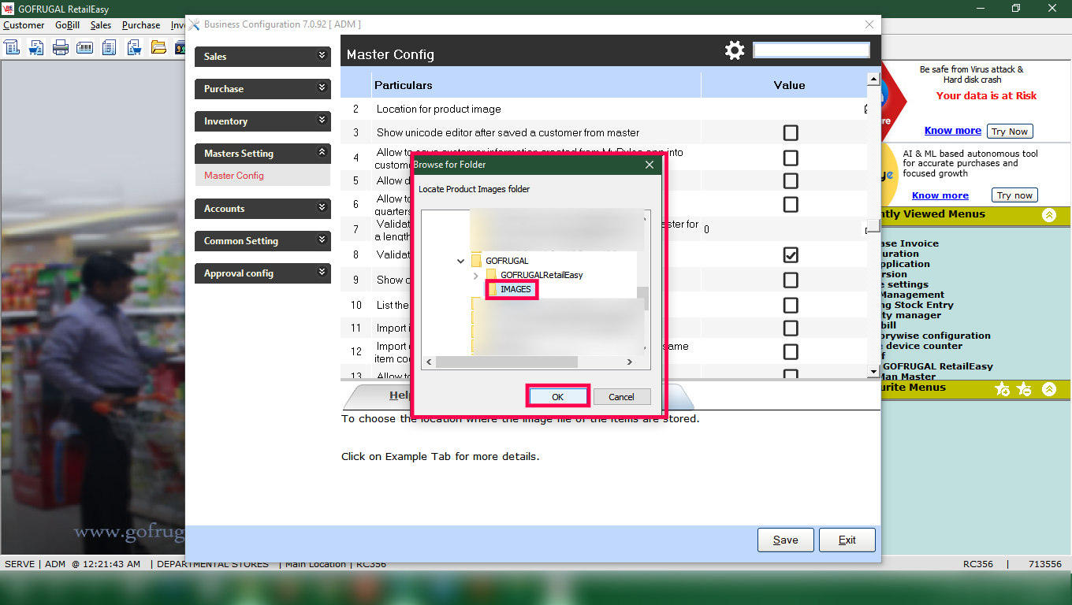Click the Value column header

[x=789, y=85]
